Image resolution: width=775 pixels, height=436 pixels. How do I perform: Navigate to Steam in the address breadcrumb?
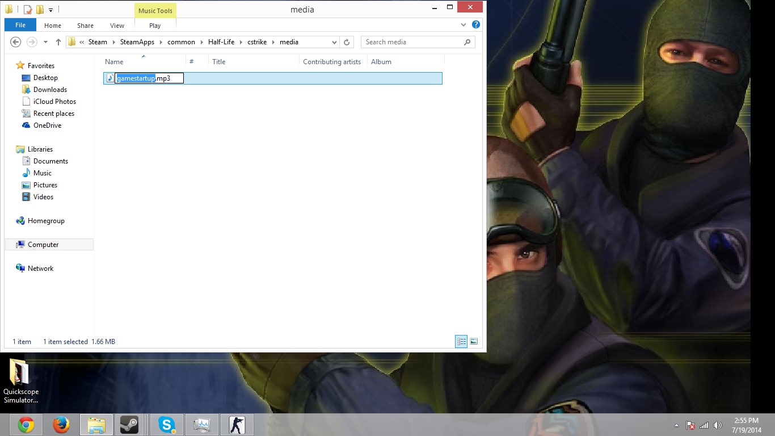click(x=98, y=42)
